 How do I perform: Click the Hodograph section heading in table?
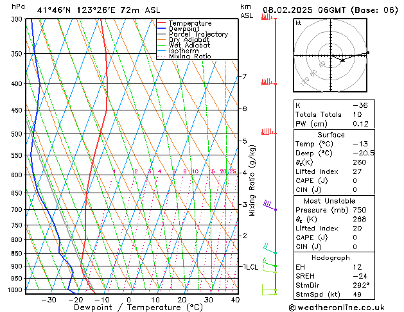click(331, 257)
